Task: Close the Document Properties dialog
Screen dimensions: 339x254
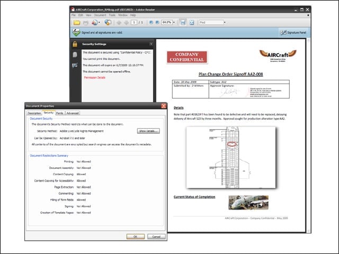Action: [x=164, y=106]
